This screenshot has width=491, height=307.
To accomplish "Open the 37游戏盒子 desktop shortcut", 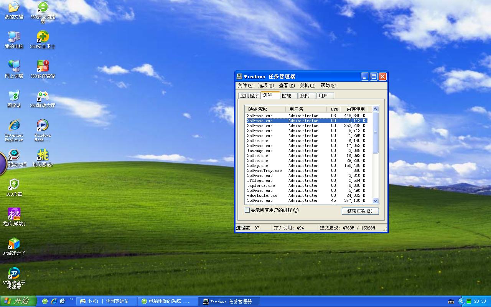I will tap(14, 247).
